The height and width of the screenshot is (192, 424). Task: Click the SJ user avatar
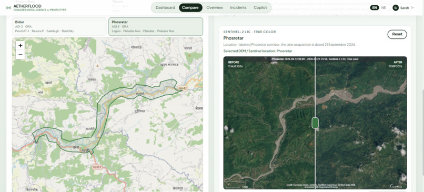coord(396,8)
